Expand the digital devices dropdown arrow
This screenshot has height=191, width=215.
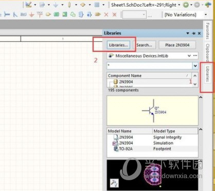pos(76,5)
